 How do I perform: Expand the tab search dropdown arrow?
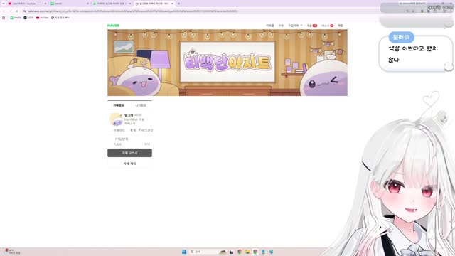click(x=4, y=4)
